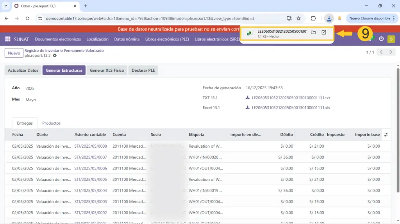This screenshot has height=224, width=400.
Task: Click the Chrome downloads icon
Action: coord(329,18)
